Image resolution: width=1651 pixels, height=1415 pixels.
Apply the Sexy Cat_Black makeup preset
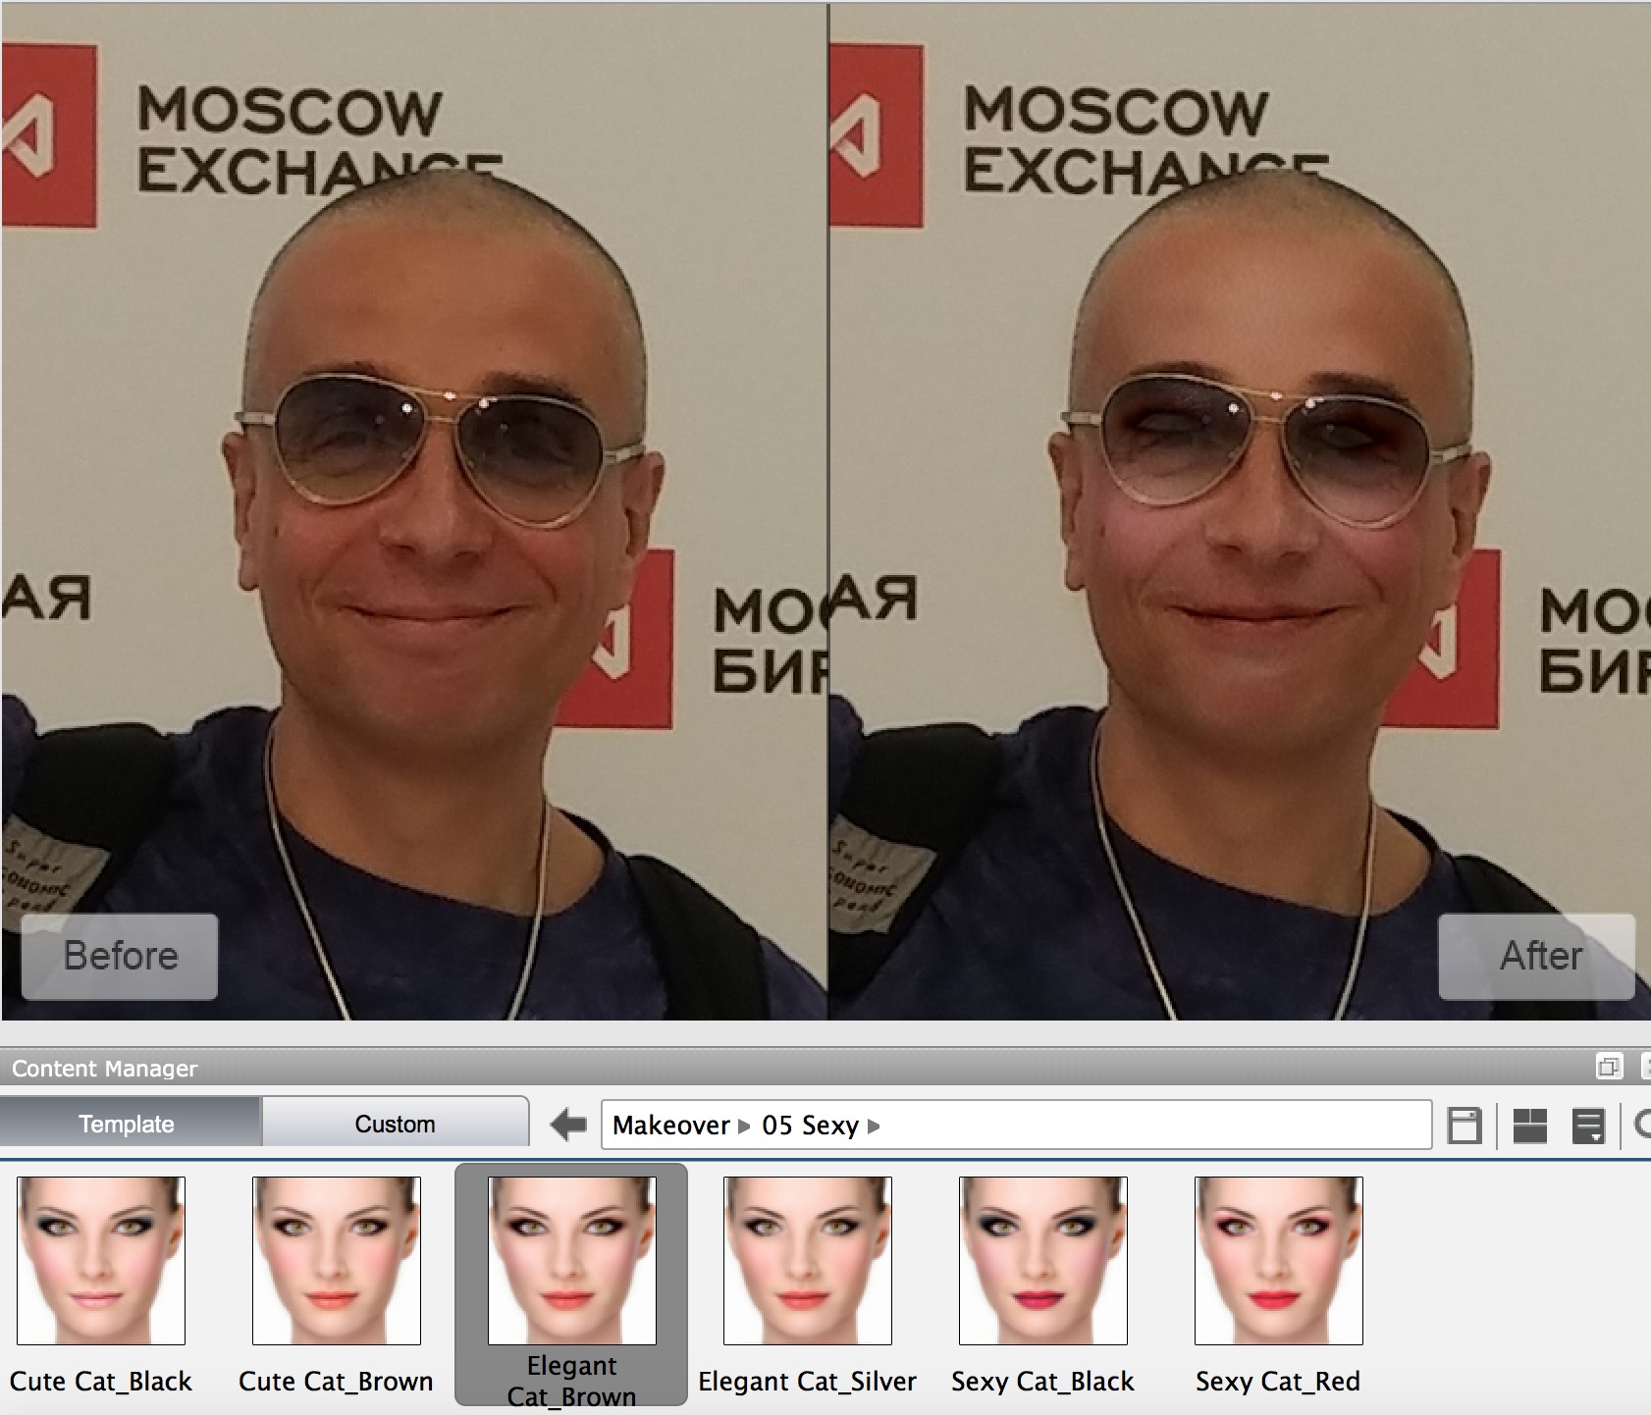(x=1043, y=1261)
